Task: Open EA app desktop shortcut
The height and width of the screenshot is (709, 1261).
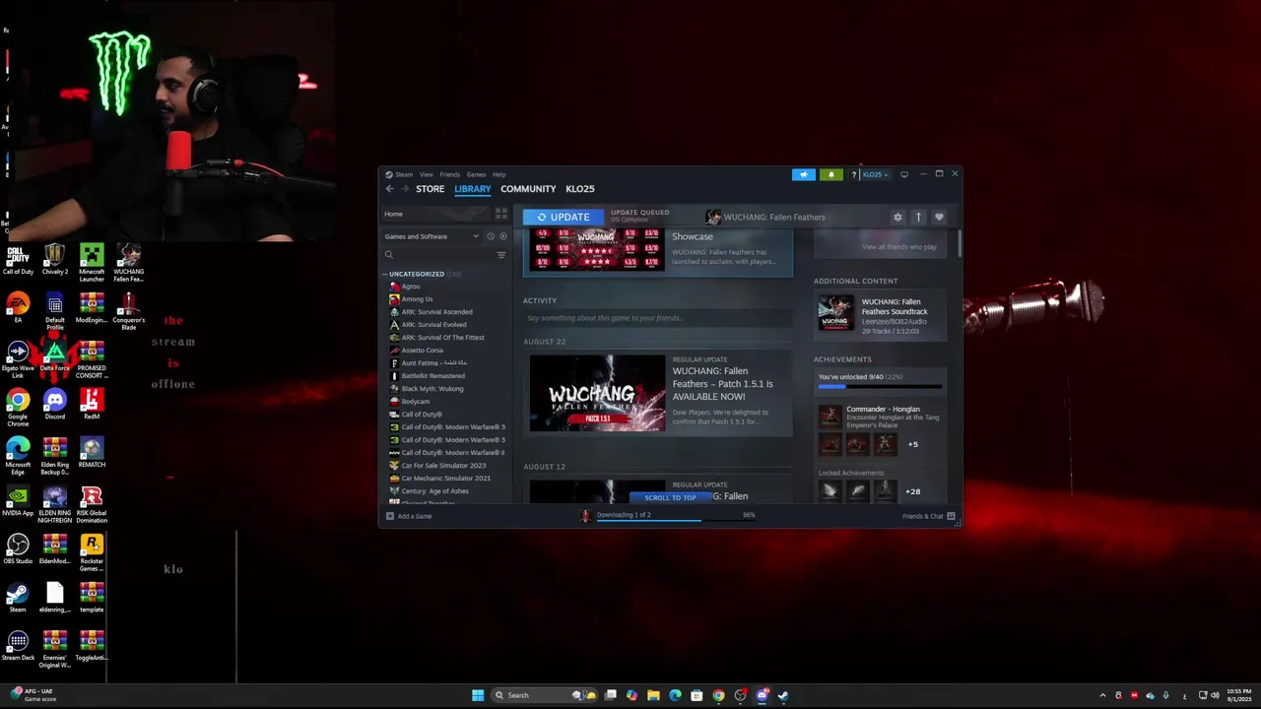Action: click(x=18, y=308)
